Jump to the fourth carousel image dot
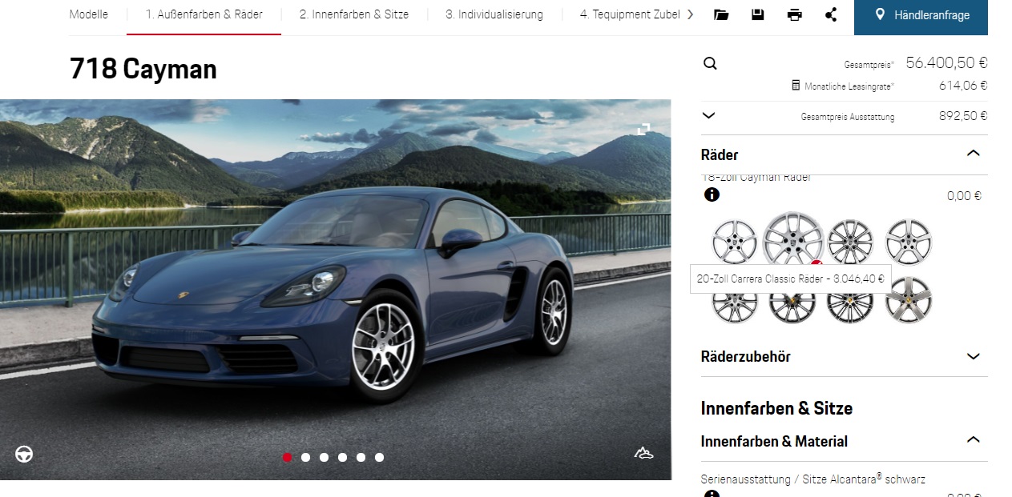 click(342, 457)
